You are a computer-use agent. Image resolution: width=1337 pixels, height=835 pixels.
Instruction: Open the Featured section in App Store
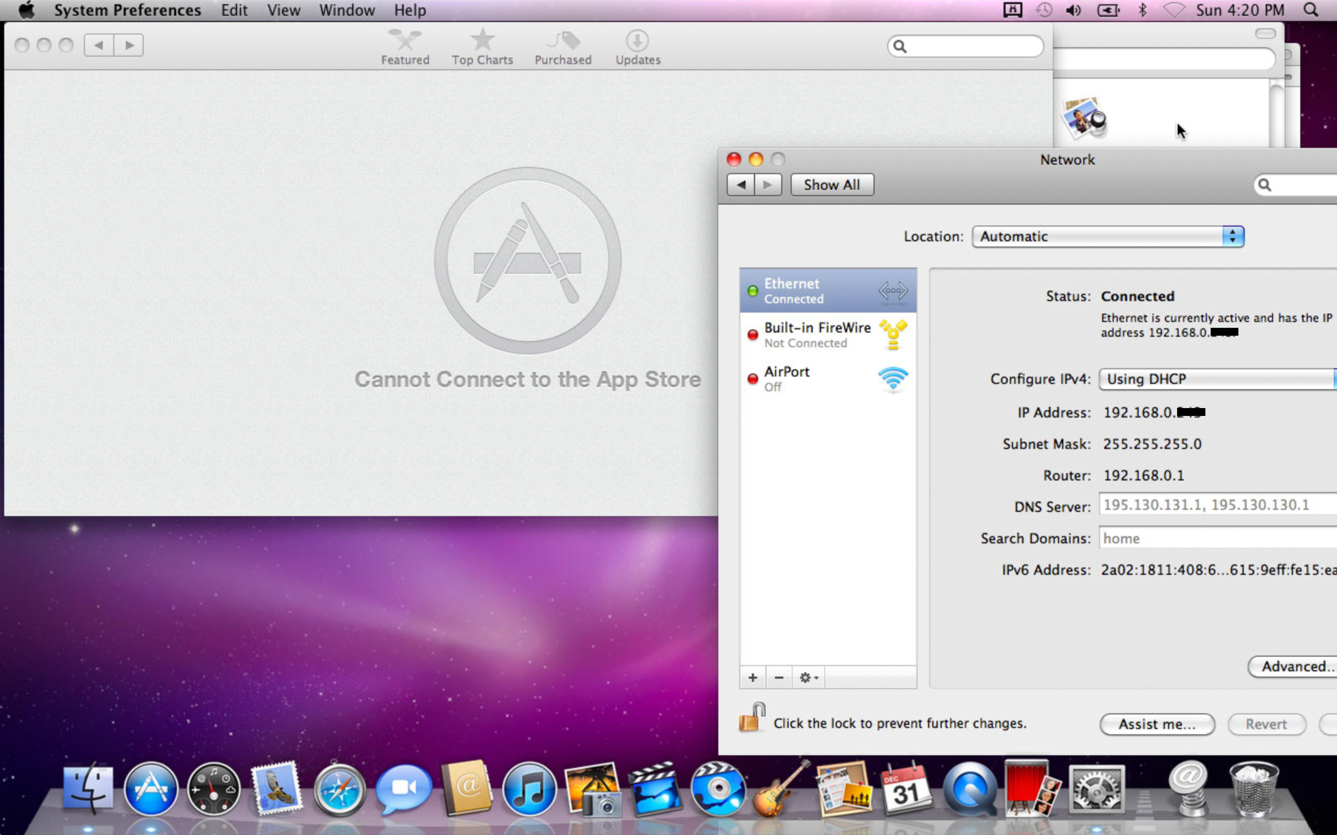click(405, 47)
